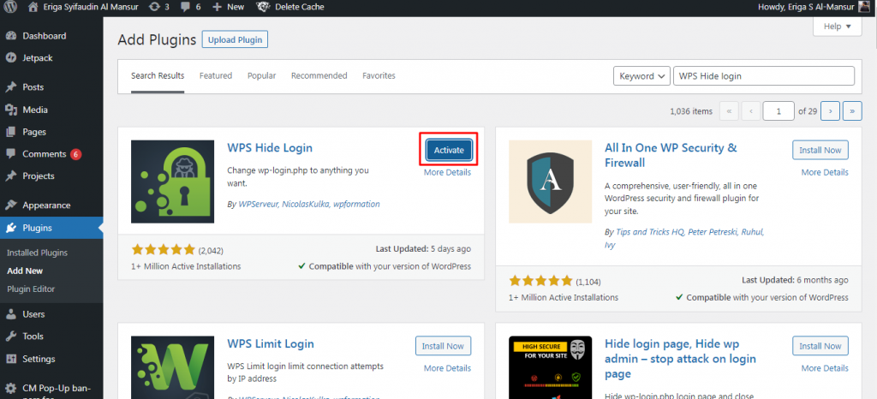
Task: Open the Tips and Tricks HQ author link
Action: coord(649,232)
